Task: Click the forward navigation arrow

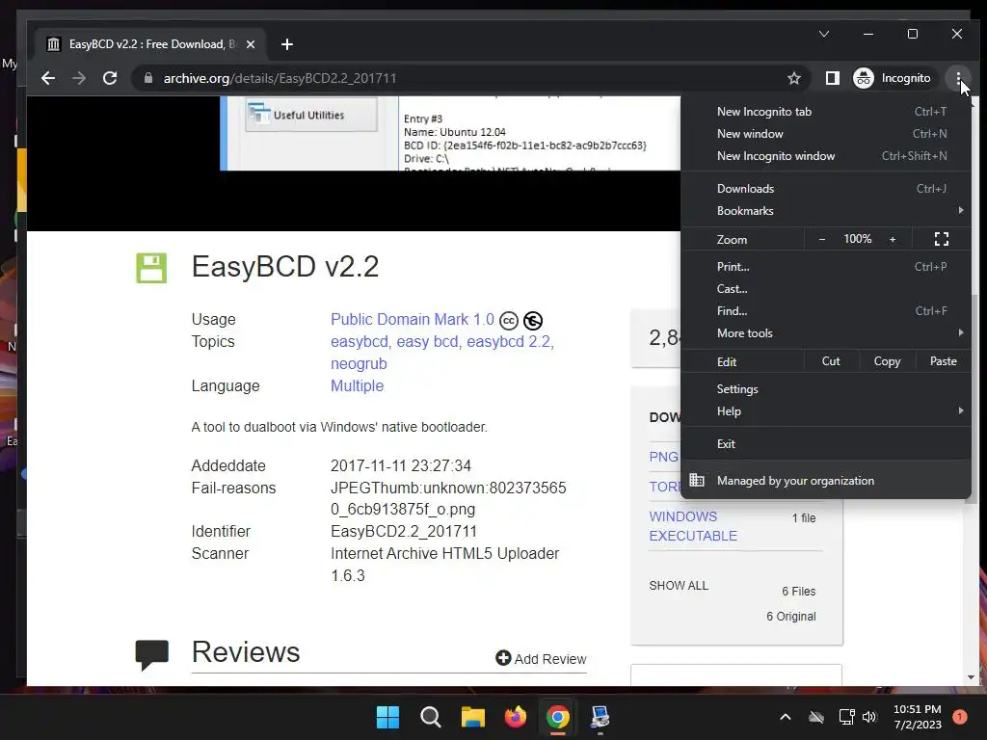Action: point(79,78)
